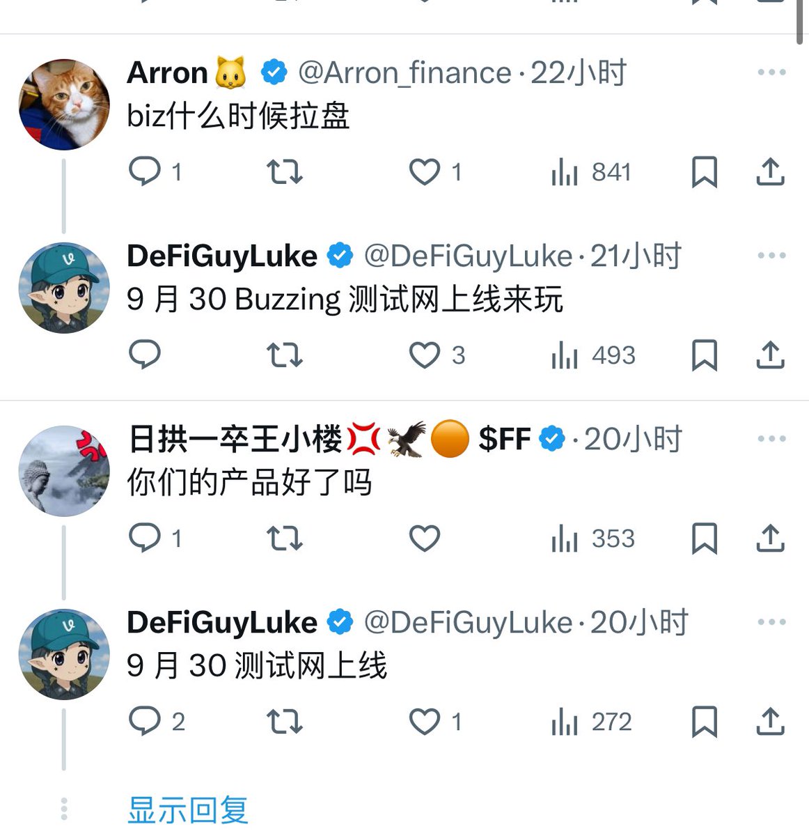The width and height of the screenshot is (809, 836).
Task: Bookmark the 你们的产品好了吗 tweet
Action: tap(704, 539)
